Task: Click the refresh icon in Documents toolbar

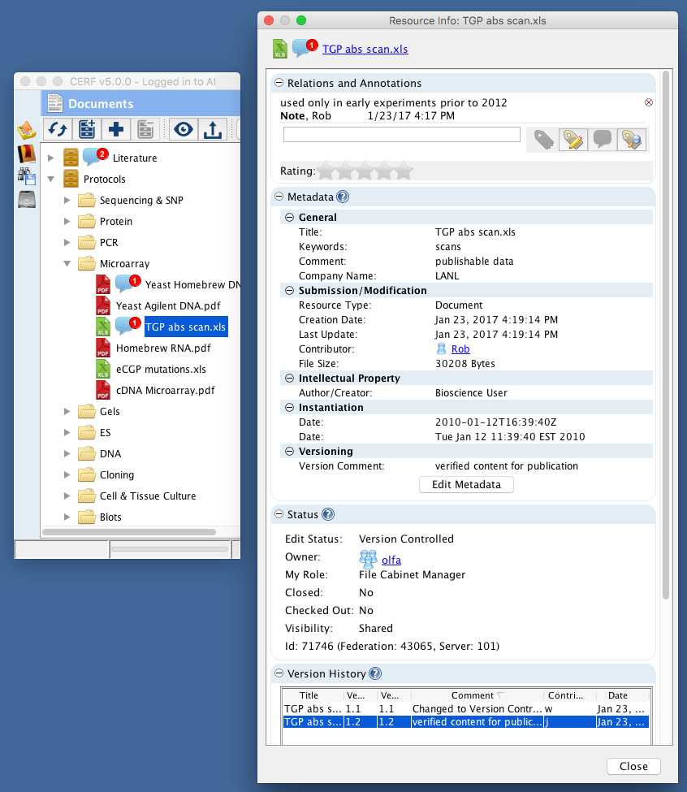Action: coord(58,129)
